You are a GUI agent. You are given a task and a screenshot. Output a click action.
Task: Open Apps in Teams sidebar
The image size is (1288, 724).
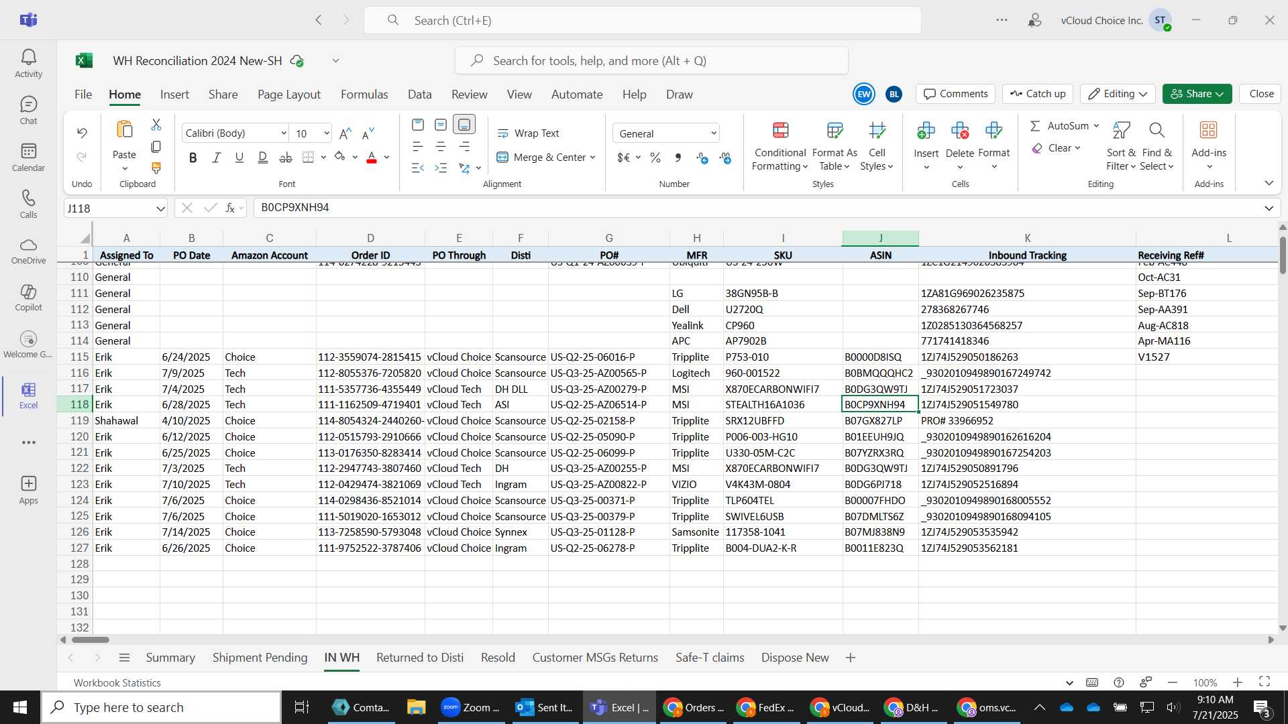pos(28,490)
